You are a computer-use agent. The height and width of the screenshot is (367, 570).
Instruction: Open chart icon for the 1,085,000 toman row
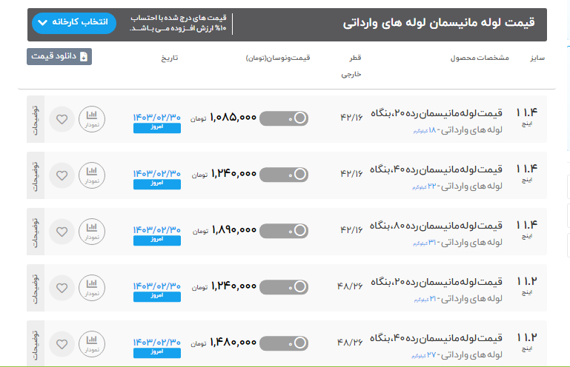point(92,118)
